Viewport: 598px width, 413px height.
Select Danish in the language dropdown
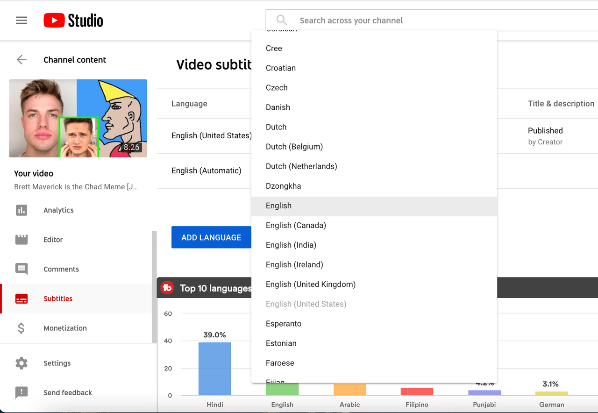tap(278, 107)
